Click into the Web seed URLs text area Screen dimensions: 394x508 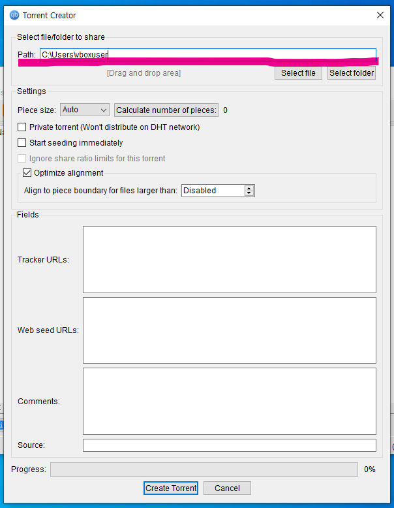pyautogui.click(x=230, y=330)
